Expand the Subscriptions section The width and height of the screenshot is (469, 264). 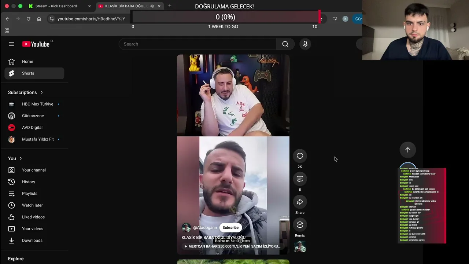[26, 92]
